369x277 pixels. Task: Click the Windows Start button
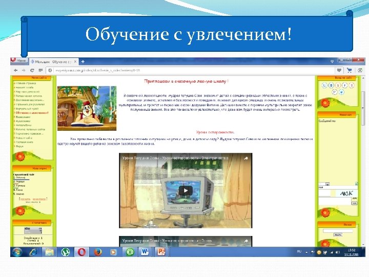coord(17,252)
